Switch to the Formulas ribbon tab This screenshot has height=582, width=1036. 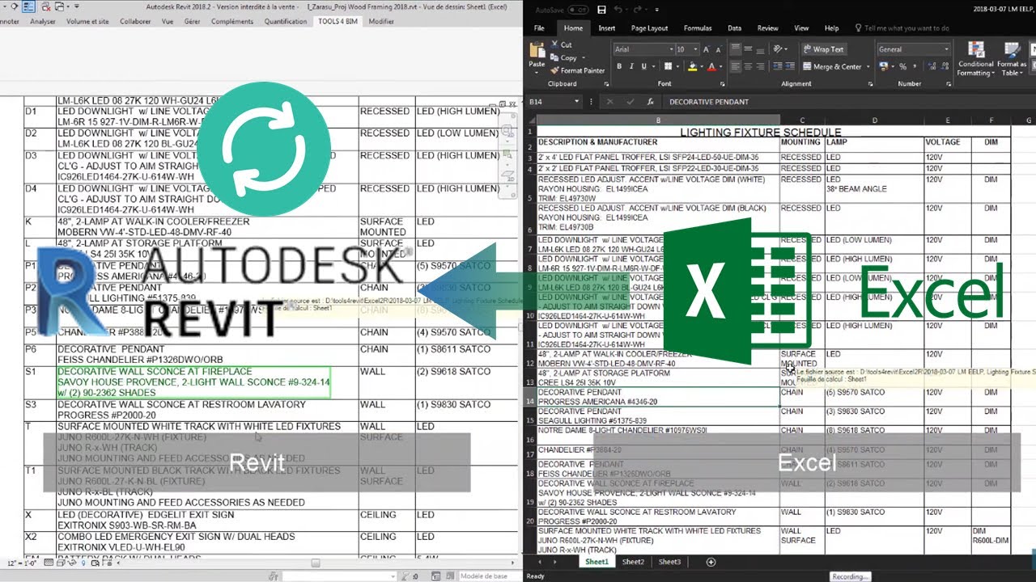[x=698, y=28]
